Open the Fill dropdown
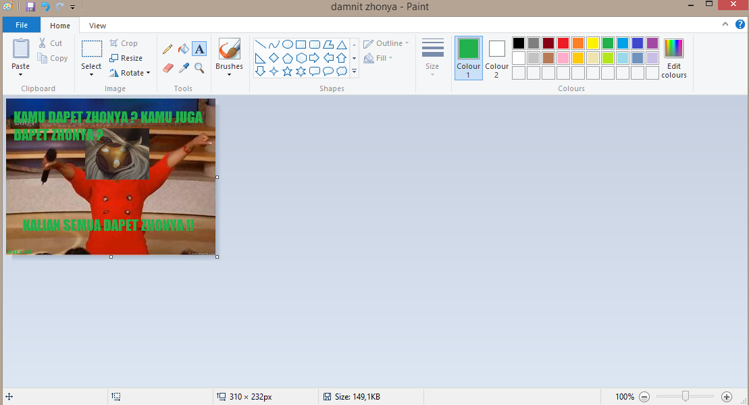This screenshot has width=749, height=405. (x=378, y=58)
